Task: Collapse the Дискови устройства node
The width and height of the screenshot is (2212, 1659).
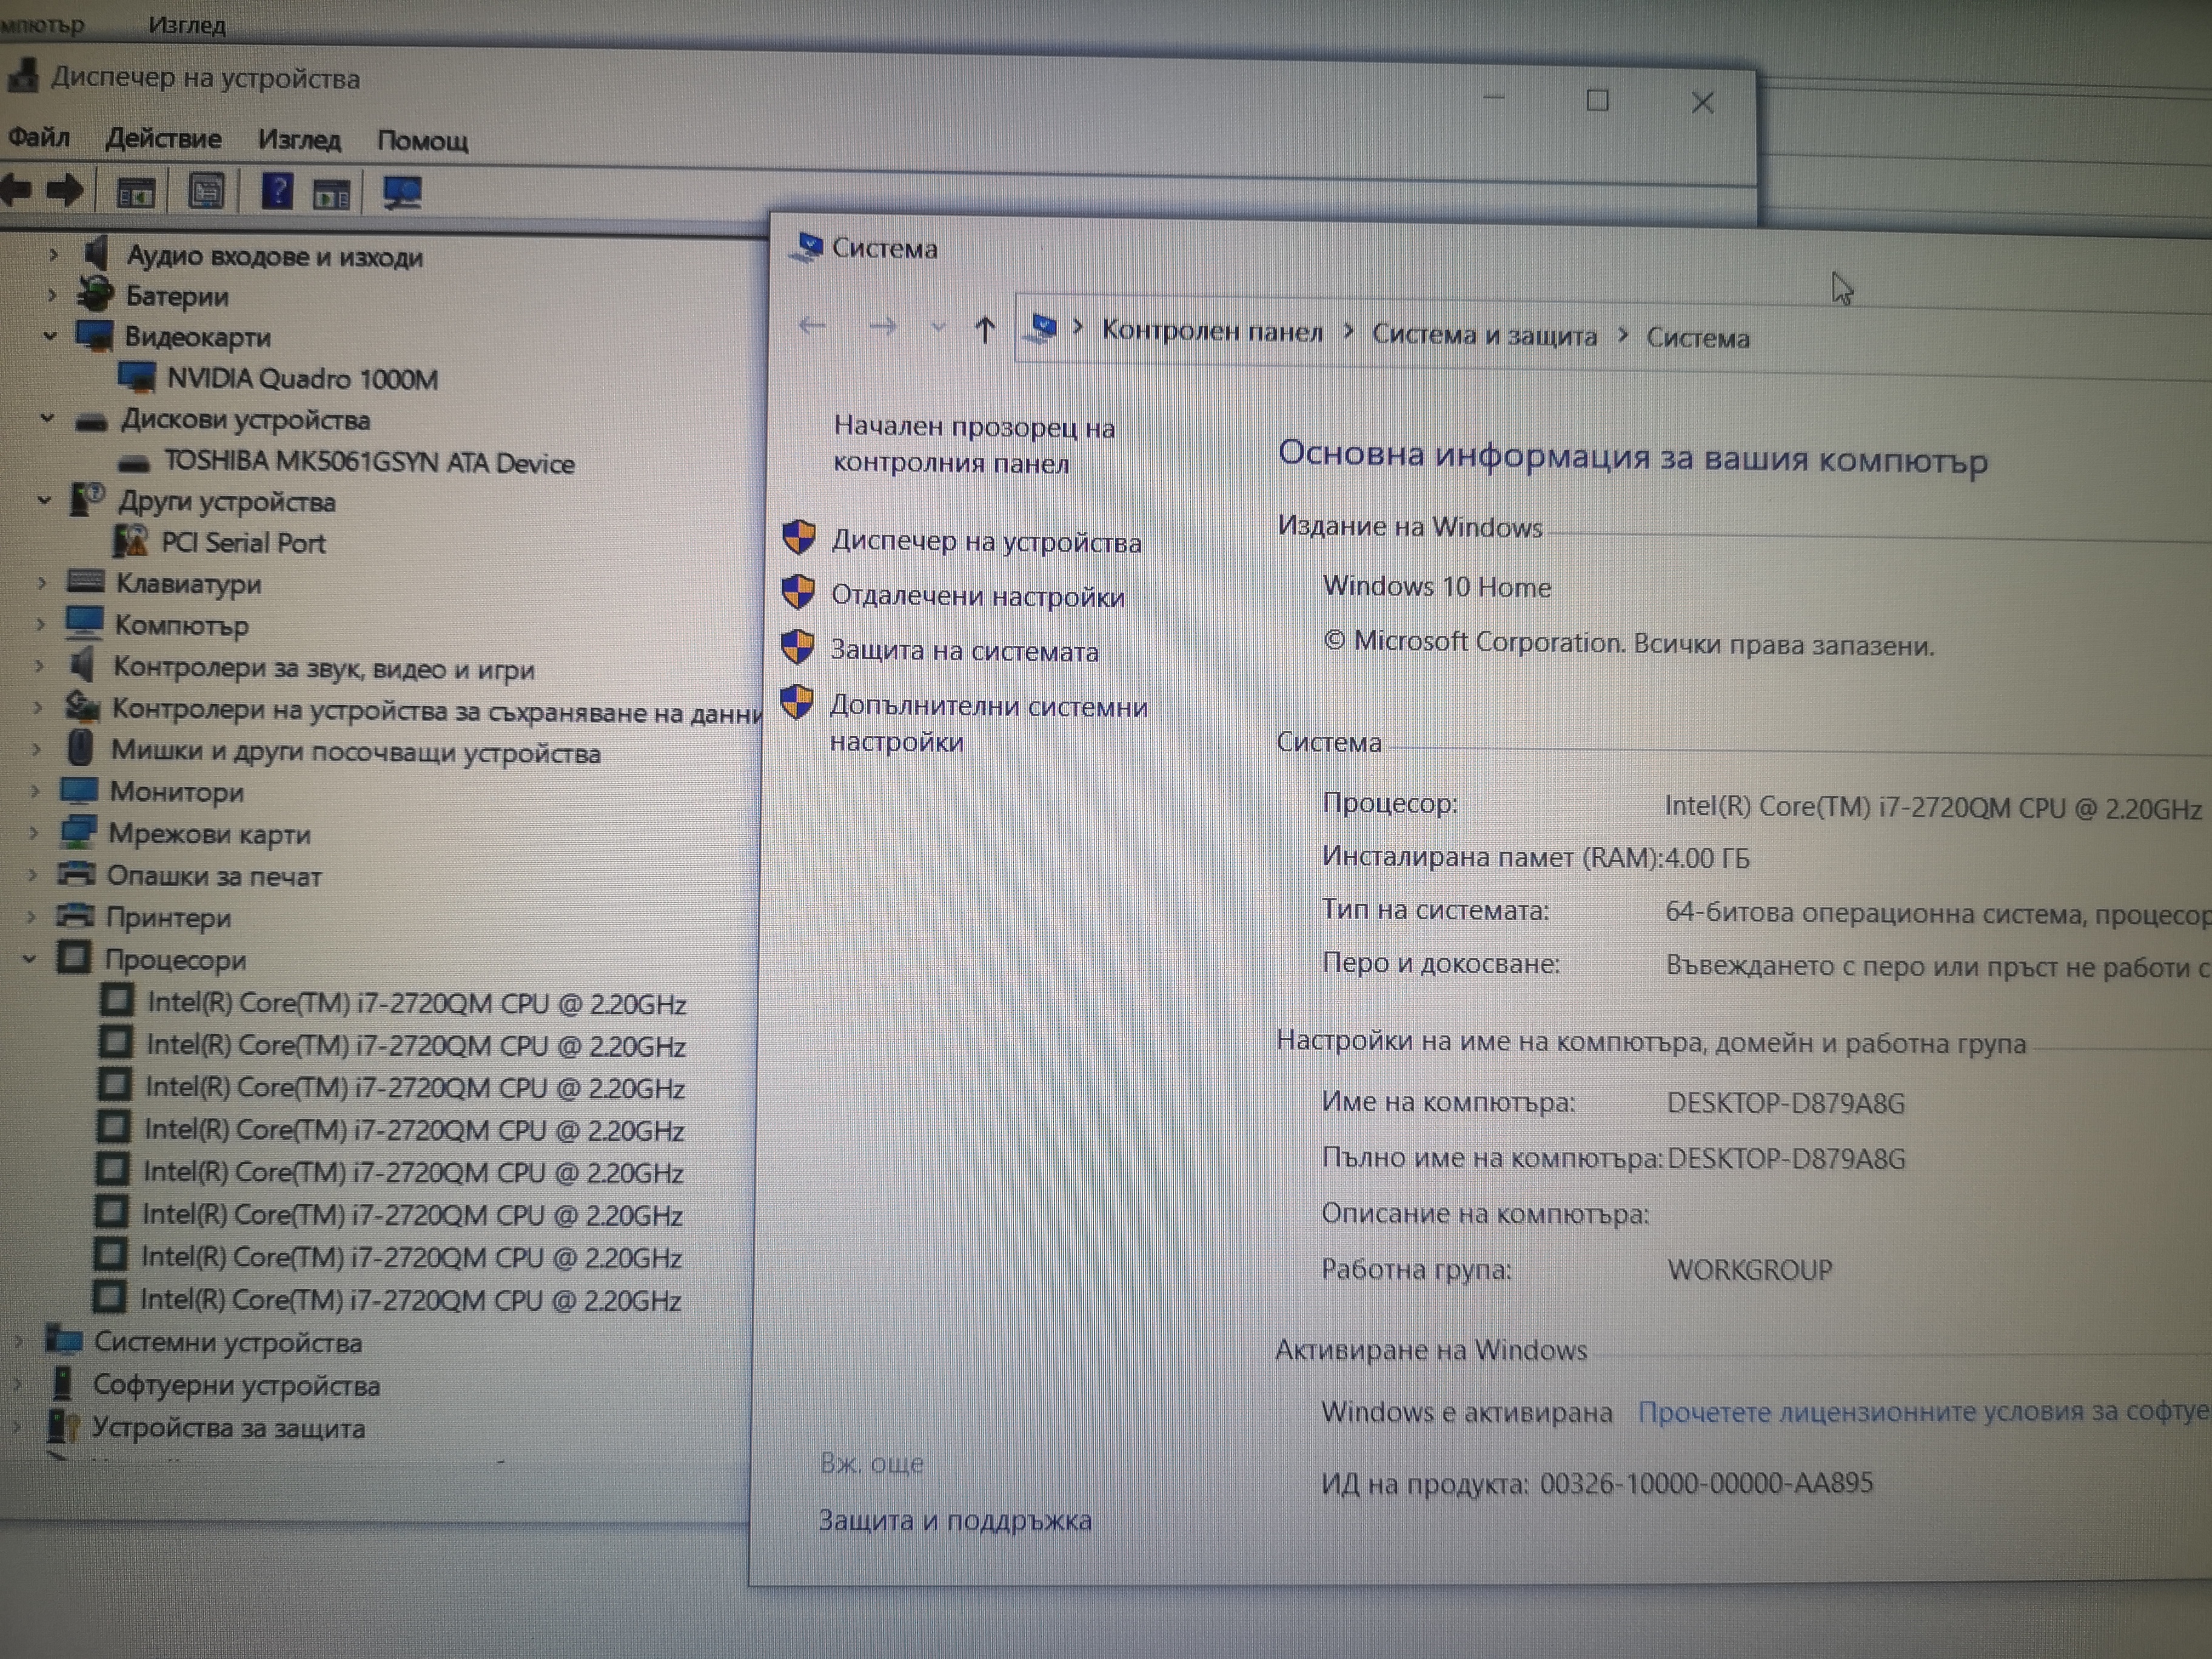Action: click(47, 418)
